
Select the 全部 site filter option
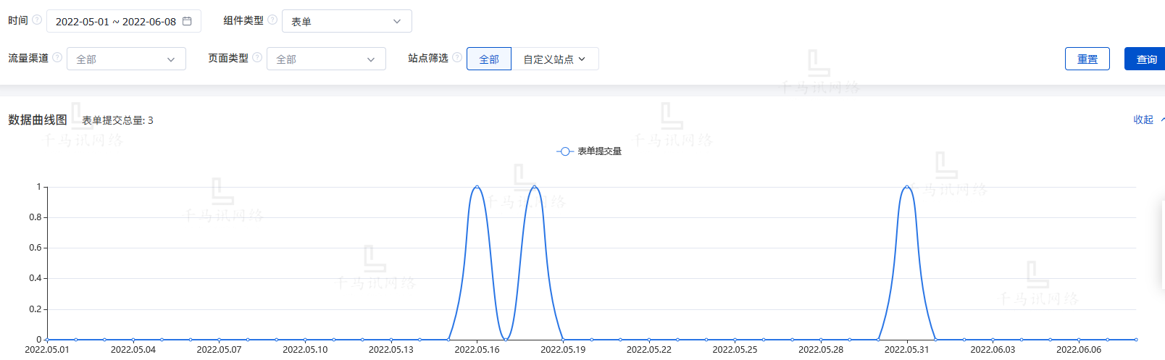click(489, 59)
